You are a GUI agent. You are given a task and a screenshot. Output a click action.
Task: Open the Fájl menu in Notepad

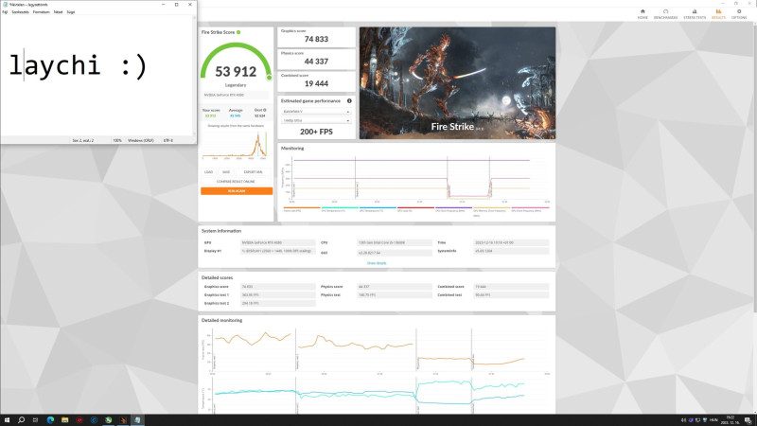[5, 12]
